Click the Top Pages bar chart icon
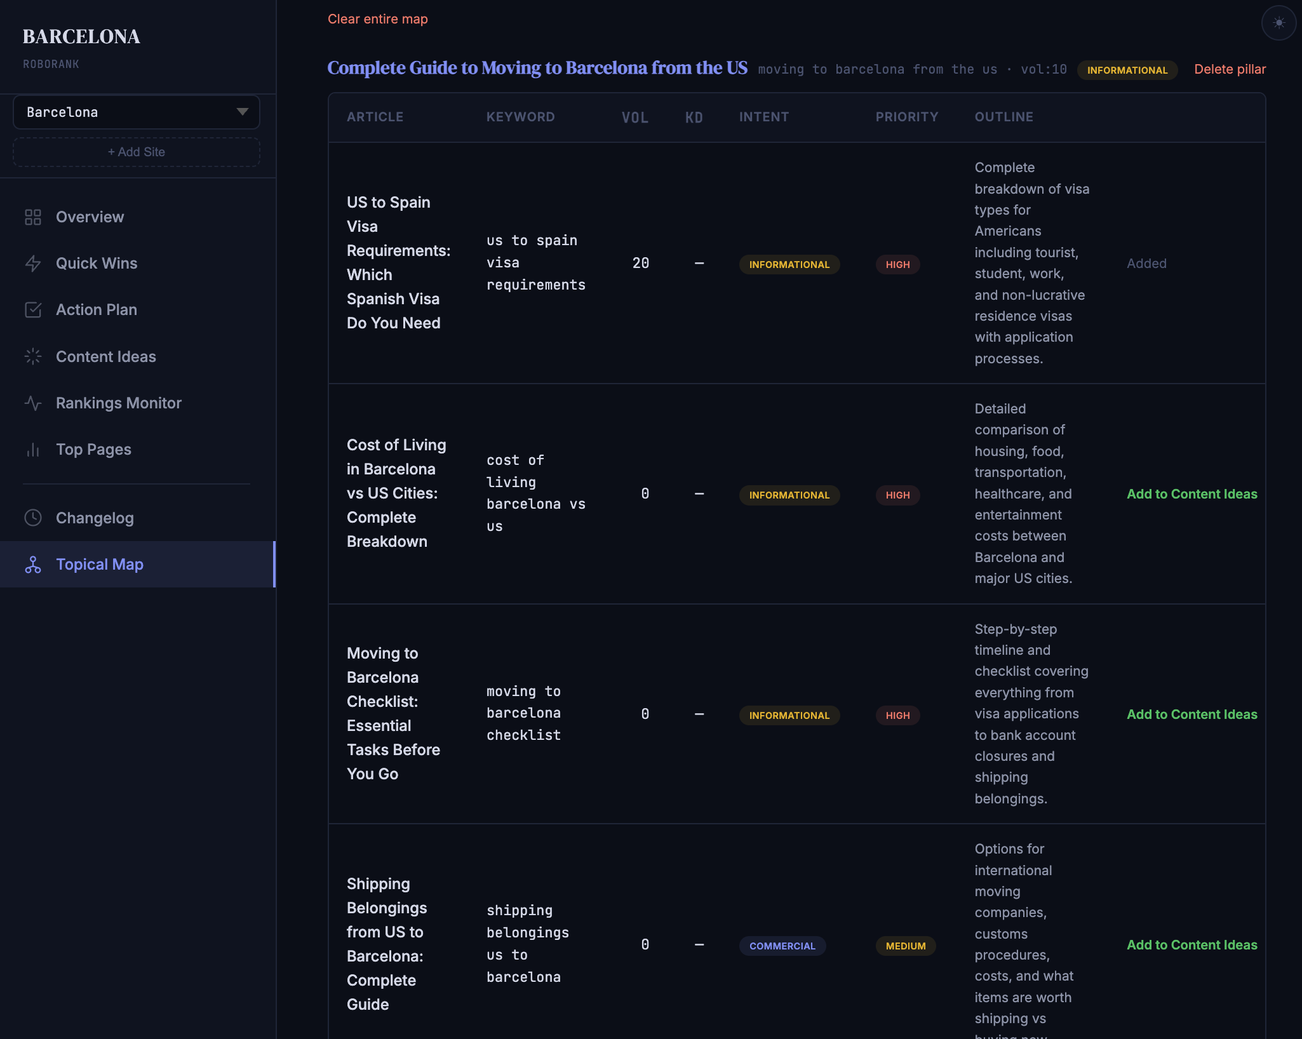 (x=33, y=450)
